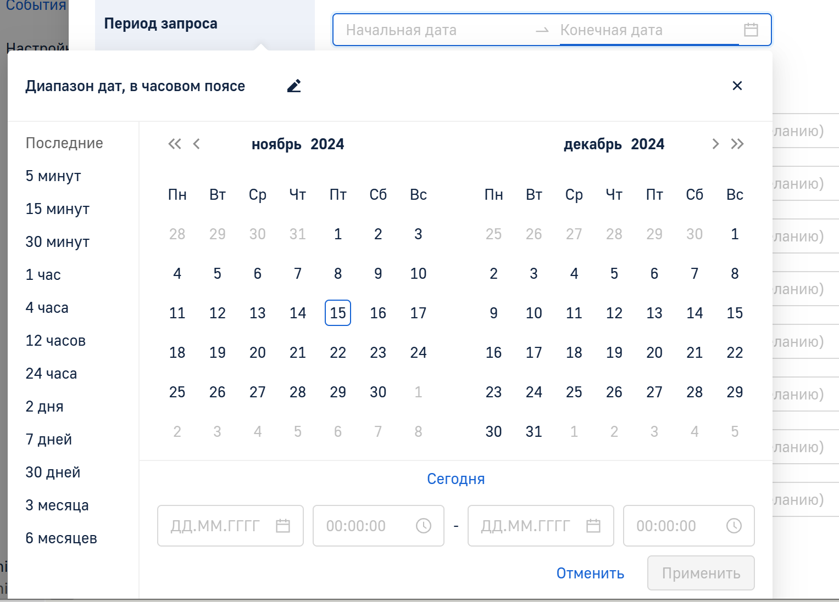Click calendar icon in the period range field
Screen dimensions: 839x602
pos(751,30)
